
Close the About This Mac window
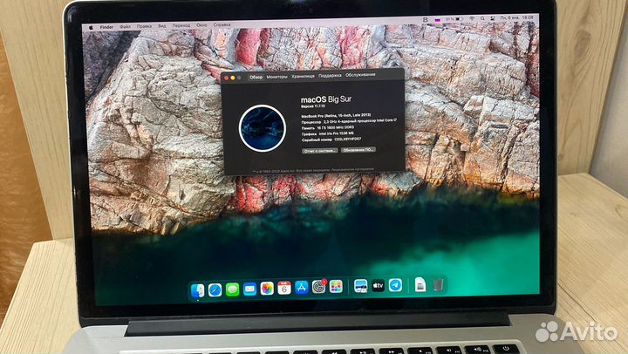(226, 78)
